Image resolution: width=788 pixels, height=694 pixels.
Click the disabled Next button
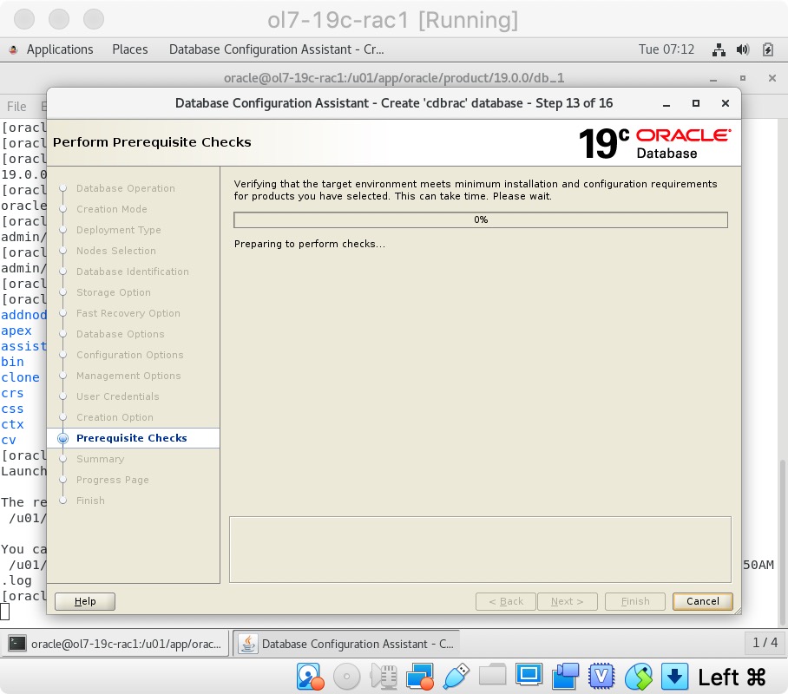click(x=567, y=601)
